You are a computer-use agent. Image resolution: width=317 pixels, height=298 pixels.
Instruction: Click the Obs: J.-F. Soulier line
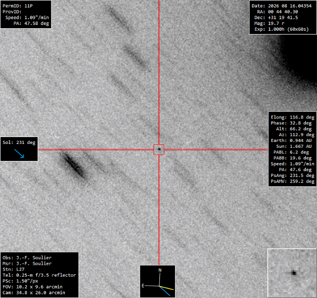tap(27, 258)
